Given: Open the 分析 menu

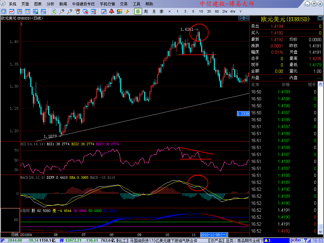Looking at the screenshot, I should [x=50, y=4].
